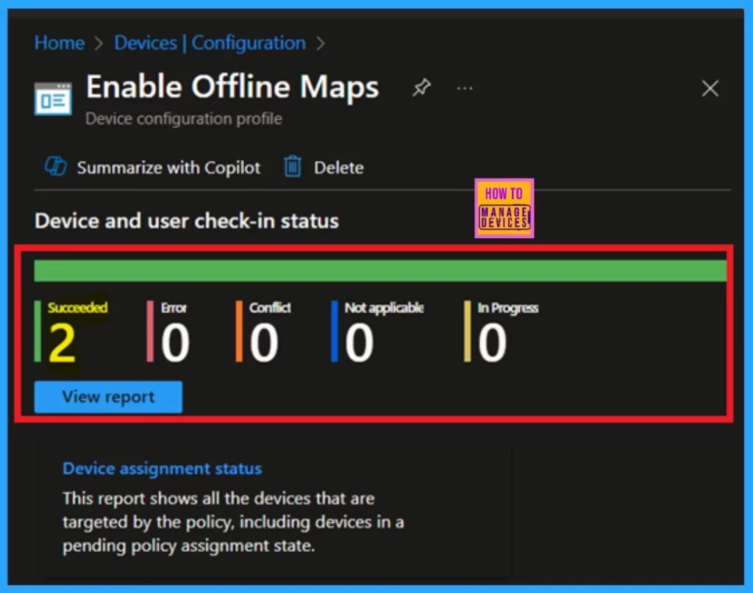Click the In Progress label

tap(508, 308)
